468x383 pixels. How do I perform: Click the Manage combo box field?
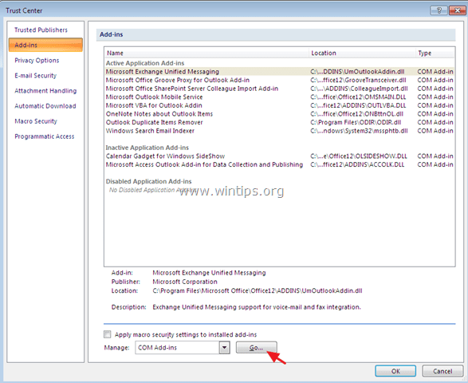click(183, 347)
